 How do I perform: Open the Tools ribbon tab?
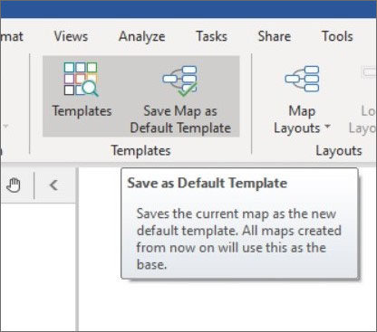337,36
